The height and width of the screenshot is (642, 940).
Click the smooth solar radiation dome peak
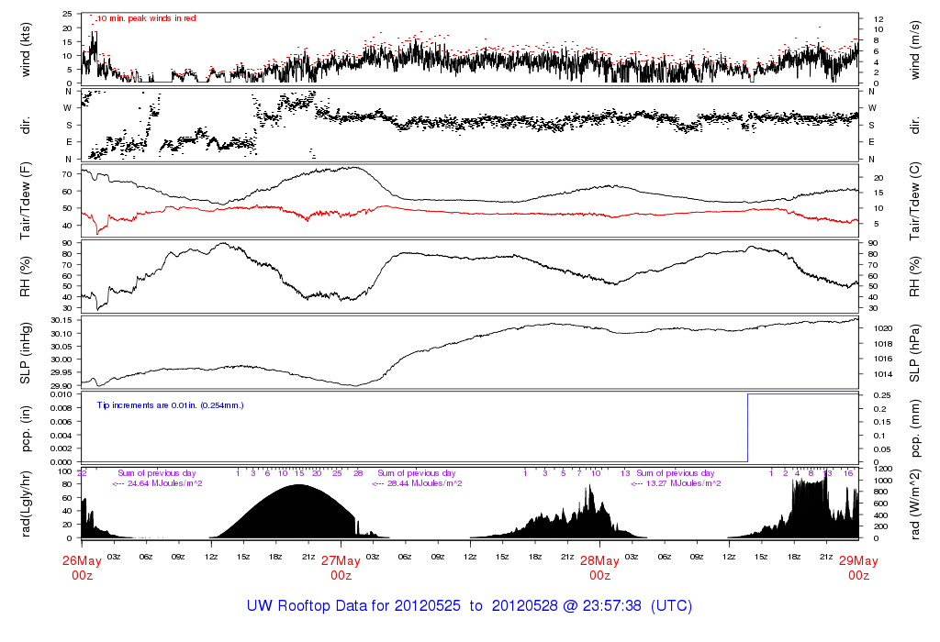(x=298, y=486)
